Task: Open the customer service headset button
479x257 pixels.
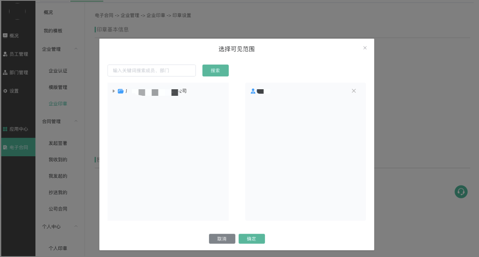Action: [x=461, y=192]
